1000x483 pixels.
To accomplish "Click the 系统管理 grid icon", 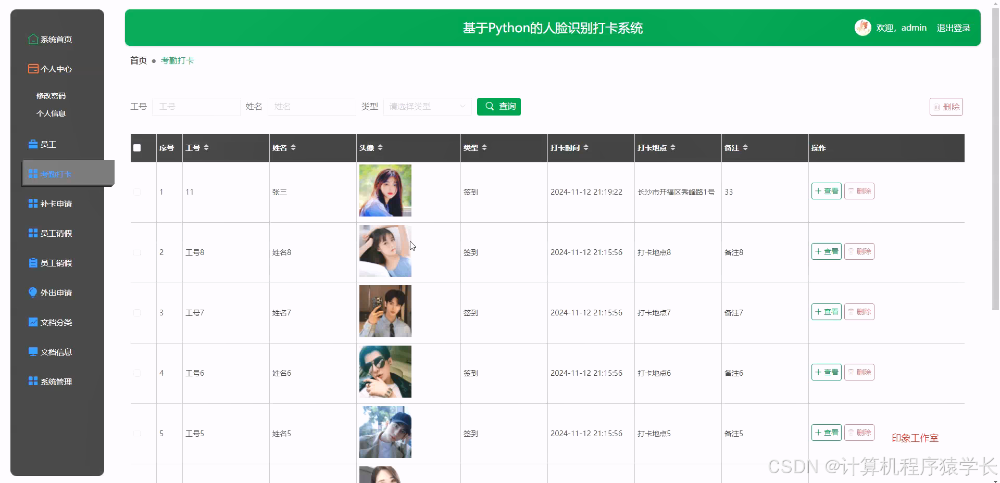I will [x=33, y=382].
